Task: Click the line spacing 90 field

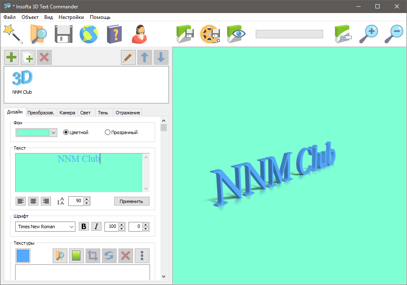Action: 76,201
